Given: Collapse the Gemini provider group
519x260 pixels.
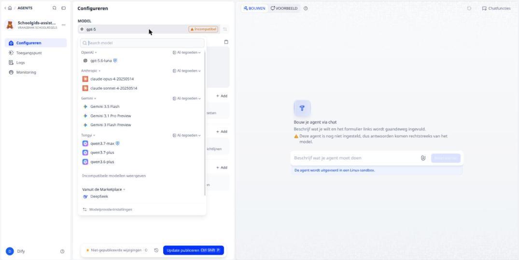Looking at the screenshot, I should (89, 98).
